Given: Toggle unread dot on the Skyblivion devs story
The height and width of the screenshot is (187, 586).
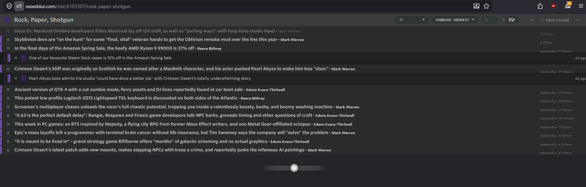Looking at the screenshot, I should point(8,40).
